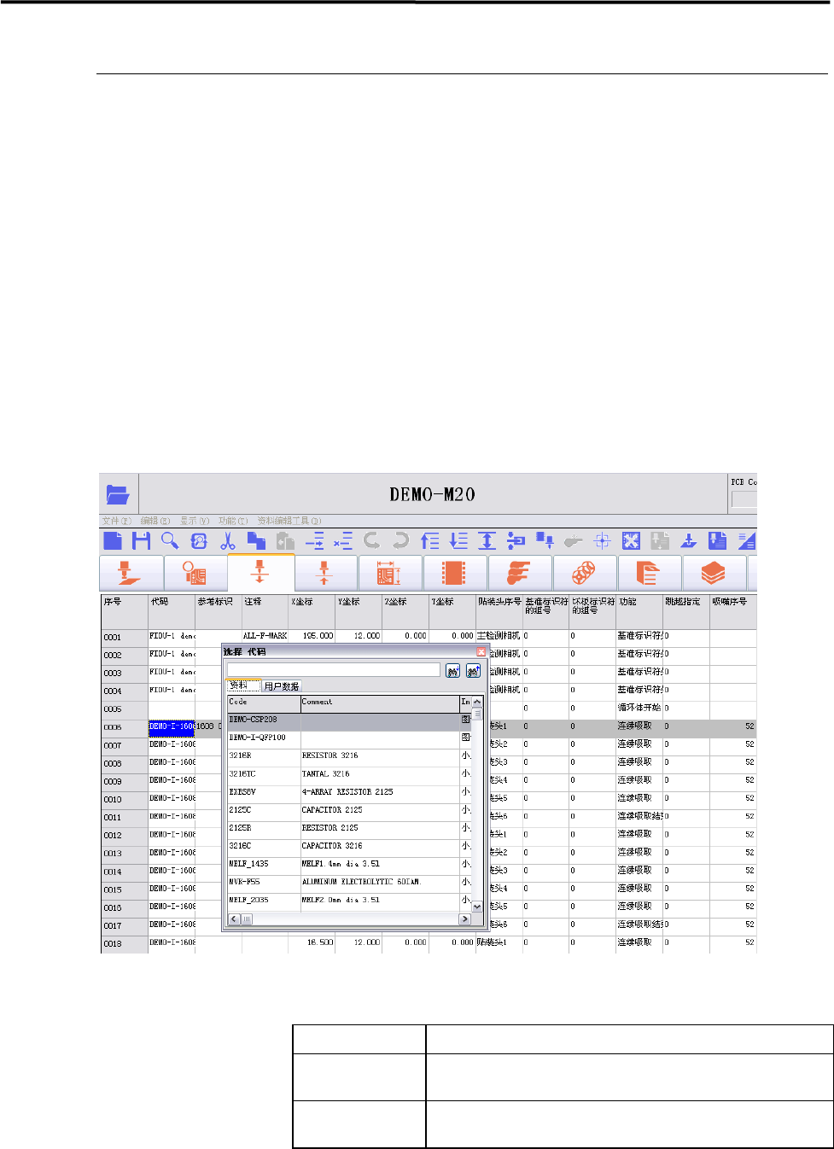Click the blue square X-pattern icon
The width and height of the screenshot is (834, 1149).
(x=631, y=540)
